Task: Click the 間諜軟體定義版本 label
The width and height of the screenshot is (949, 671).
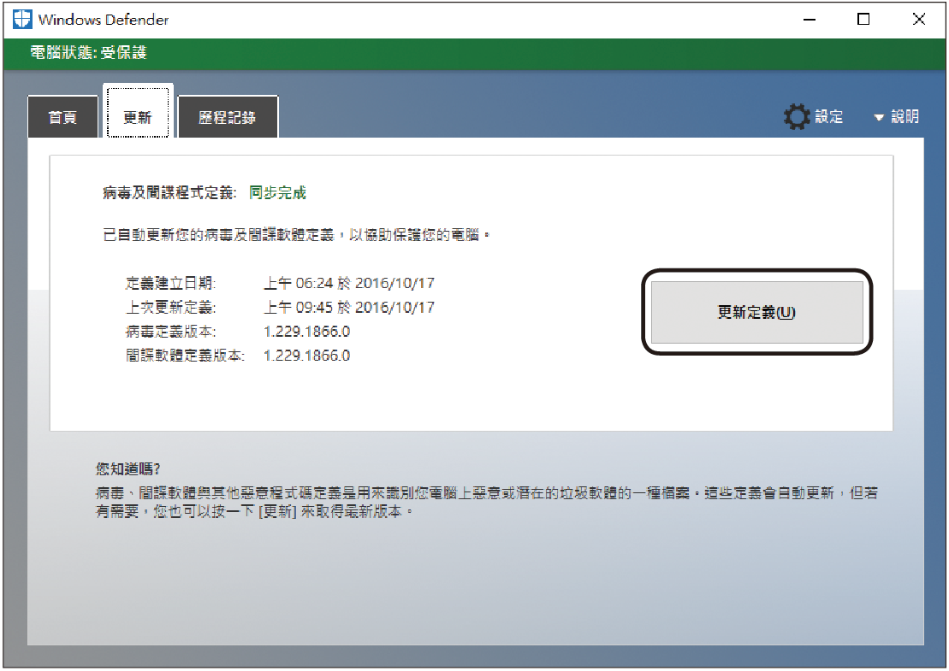Action: pos(185,356)
